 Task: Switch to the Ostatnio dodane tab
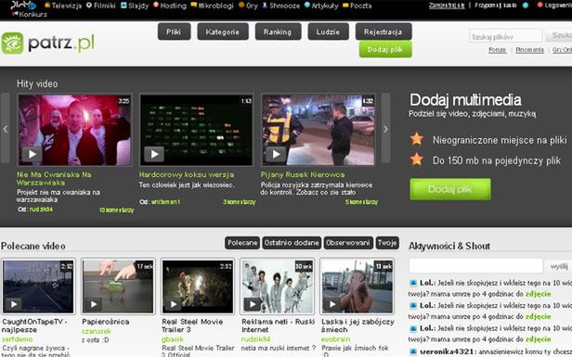[292, 243]
